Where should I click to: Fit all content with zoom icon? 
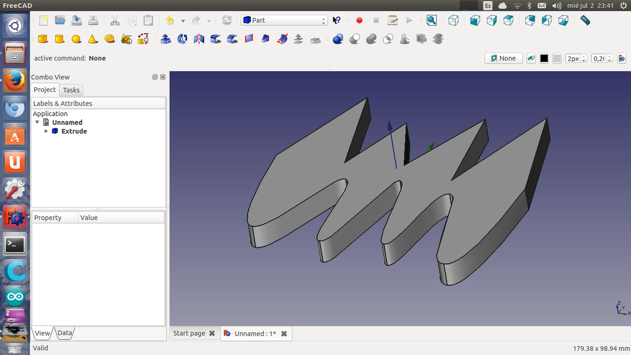pos(432,21)
